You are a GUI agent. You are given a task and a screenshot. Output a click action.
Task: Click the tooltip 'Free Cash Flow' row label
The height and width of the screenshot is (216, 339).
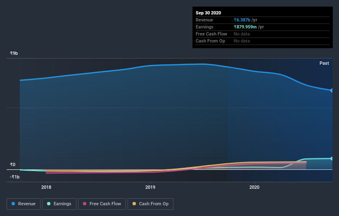[211, 34]
